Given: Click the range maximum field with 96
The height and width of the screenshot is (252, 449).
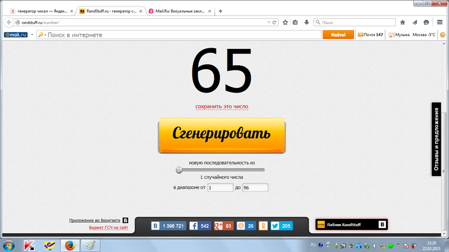Looking at the screenshot, I should point(255,188).
